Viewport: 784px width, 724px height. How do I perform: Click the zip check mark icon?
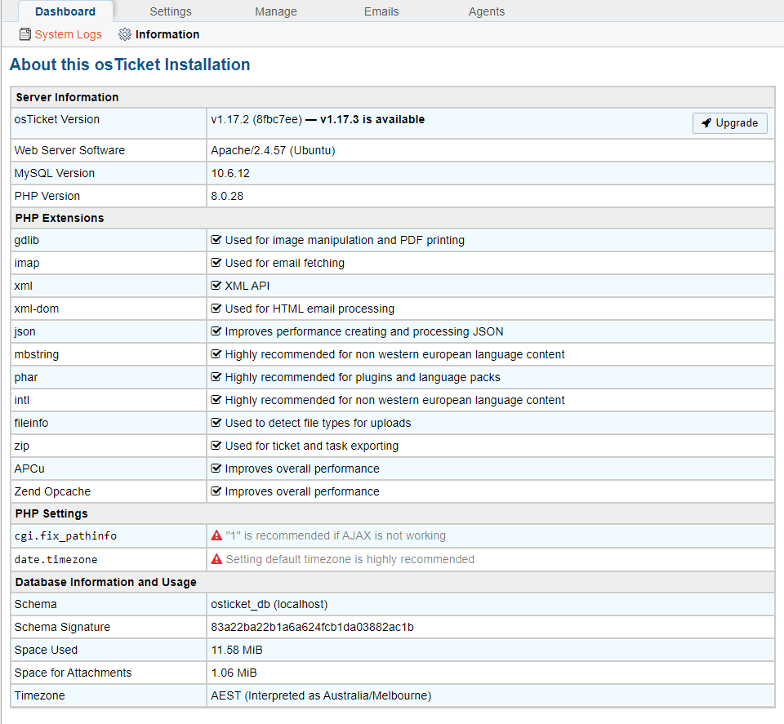[x=216, y=446]
